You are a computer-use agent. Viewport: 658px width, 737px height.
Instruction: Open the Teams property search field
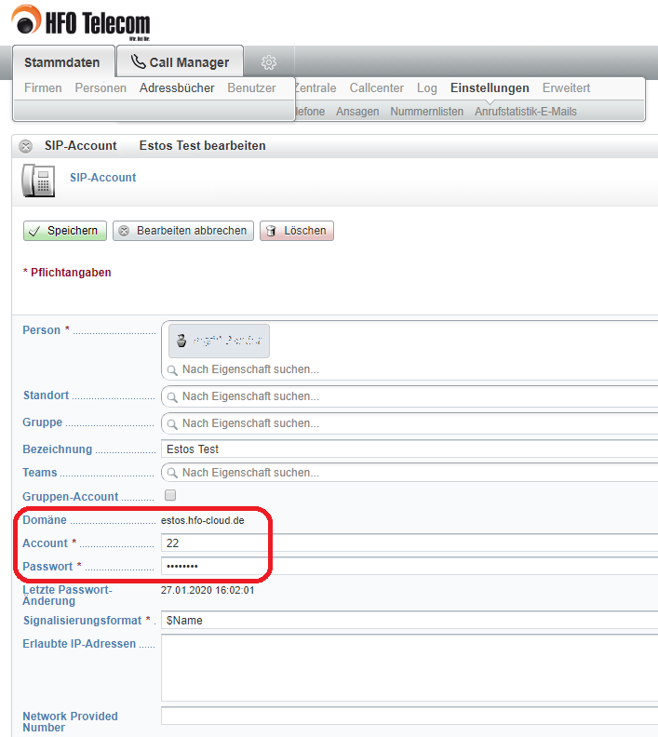coord(410,473)
